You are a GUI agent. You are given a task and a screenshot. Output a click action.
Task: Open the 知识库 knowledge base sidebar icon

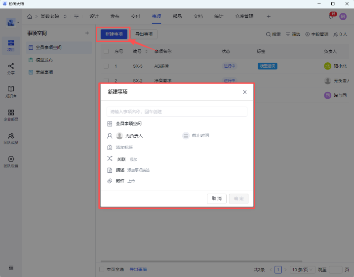(x=10, y=91)
